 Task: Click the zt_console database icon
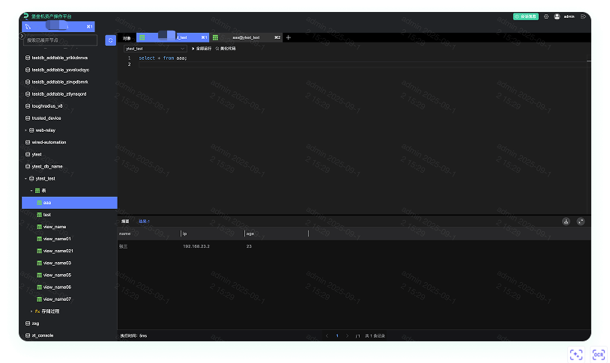point(28,335)
